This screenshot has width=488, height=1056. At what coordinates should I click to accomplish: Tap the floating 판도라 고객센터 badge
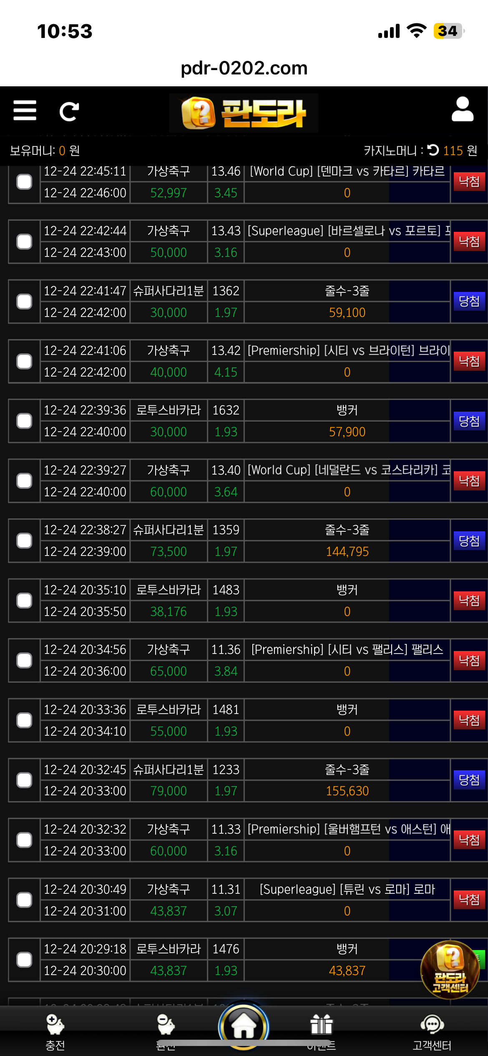coord(450,970)
